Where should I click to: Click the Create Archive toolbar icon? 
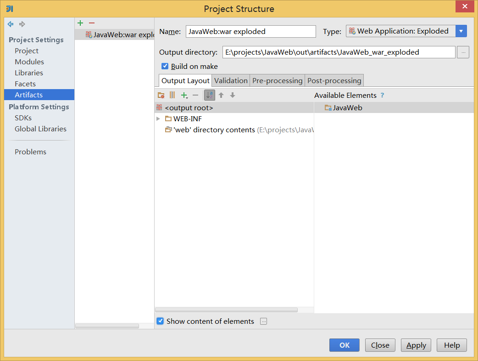point(172,95)
